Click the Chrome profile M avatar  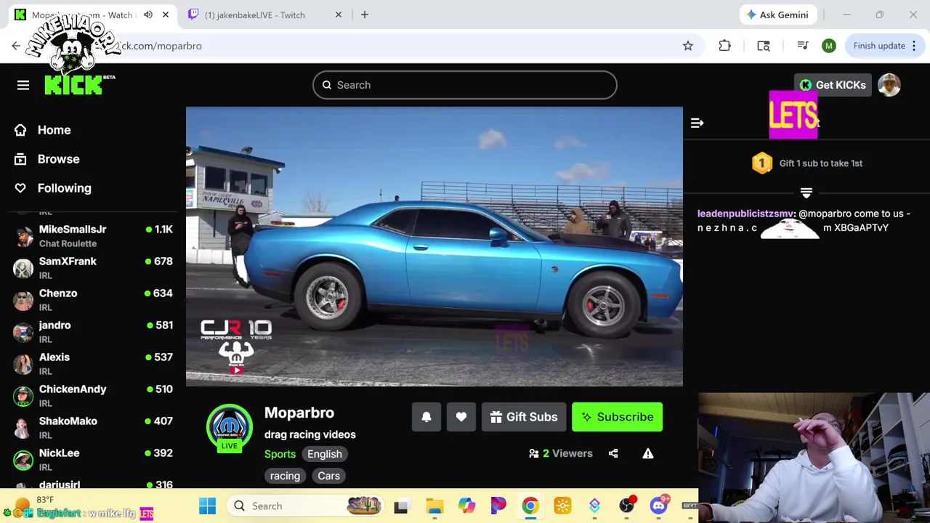(829, 46)
